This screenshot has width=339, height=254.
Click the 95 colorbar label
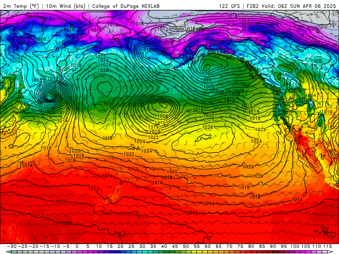(283, 246)
